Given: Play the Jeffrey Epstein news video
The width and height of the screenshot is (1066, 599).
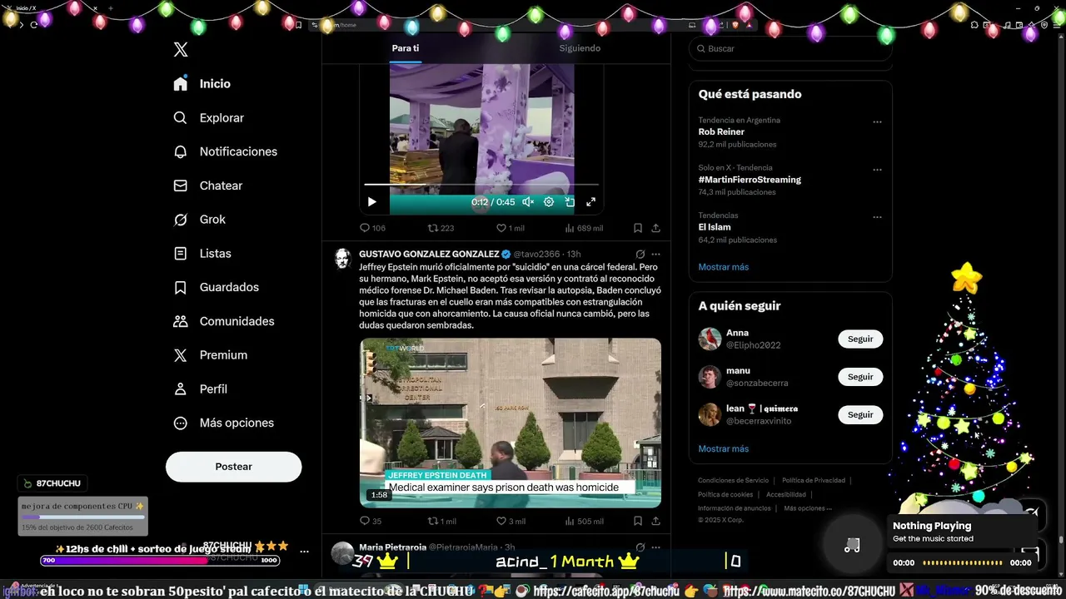Looking at the screenshot, I should [x=511, y=423].
